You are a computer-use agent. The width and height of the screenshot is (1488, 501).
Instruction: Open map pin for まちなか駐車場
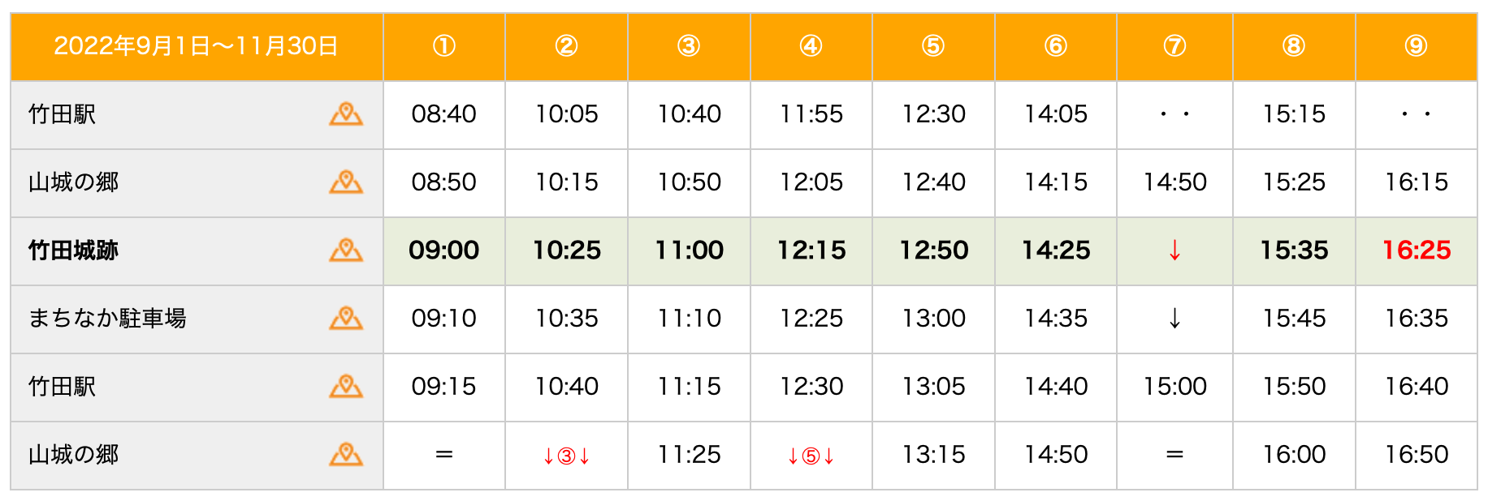346,319
